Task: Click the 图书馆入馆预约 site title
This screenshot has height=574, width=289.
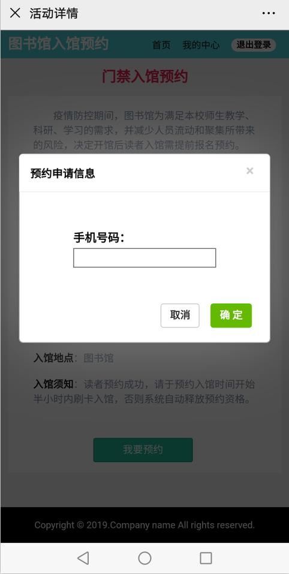Action: tap(59, 44)
